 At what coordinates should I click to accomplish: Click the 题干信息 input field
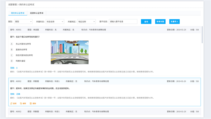[x=123, y=21]
